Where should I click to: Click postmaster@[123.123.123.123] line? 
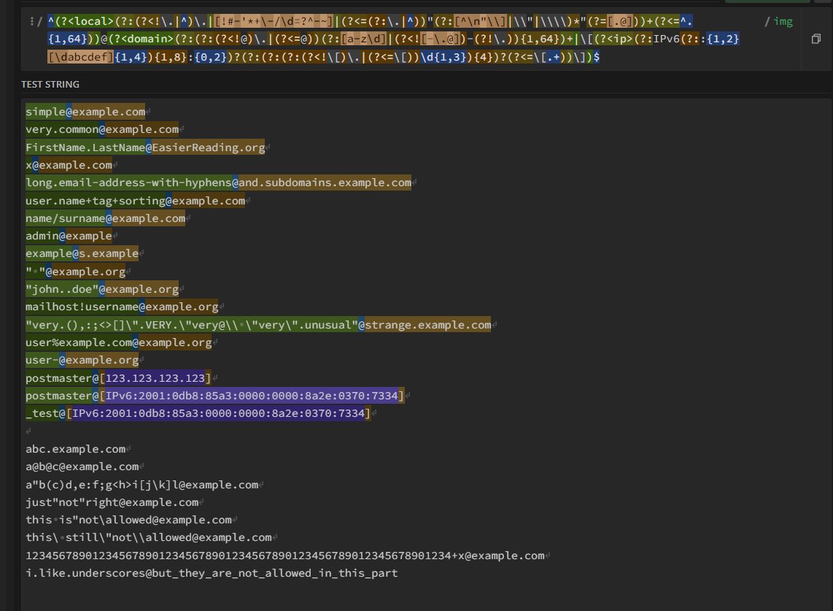click(x=118, y=377)
